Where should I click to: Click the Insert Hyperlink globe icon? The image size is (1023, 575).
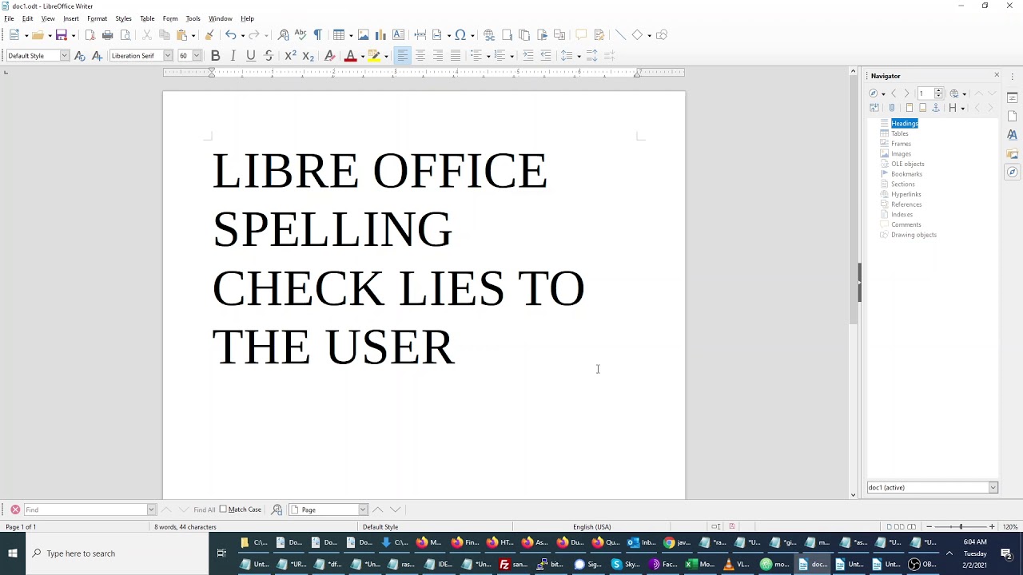[489, 35]
